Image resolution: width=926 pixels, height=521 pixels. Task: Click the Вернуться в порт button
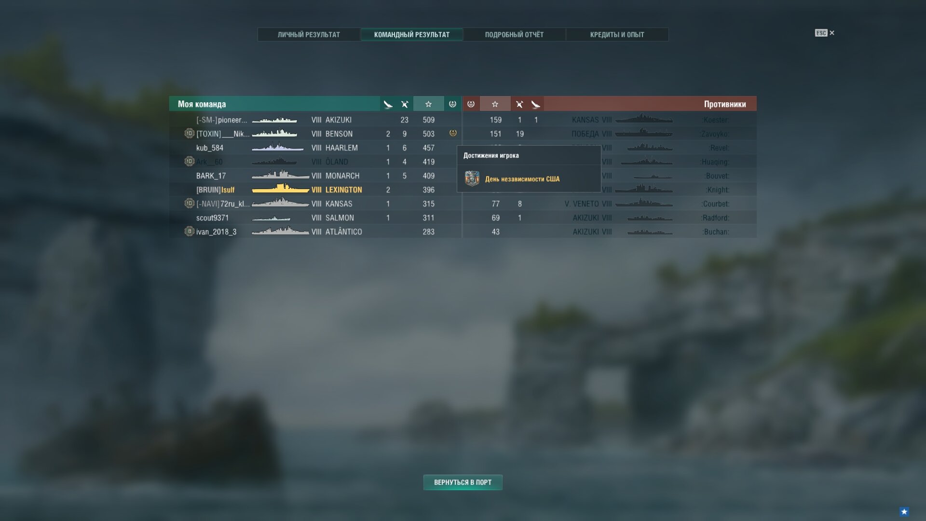point(463,482)
